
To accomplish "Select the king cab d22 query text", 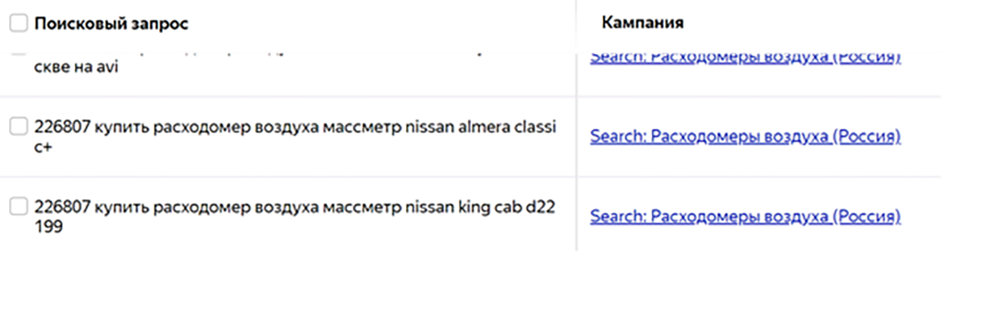I will pos(294,217).
